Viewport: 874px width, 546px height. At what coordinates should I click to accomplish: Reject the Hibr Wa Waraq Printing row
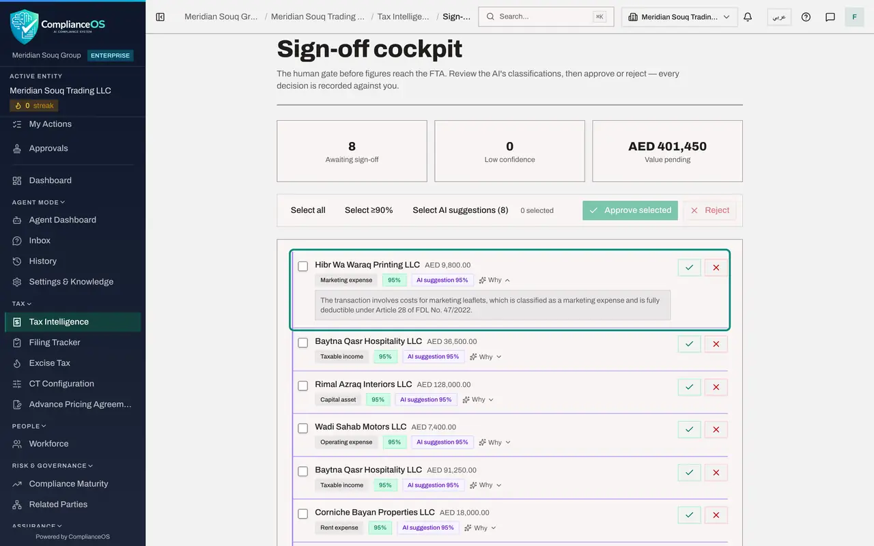pyautogui.click(x=716, y=268)
